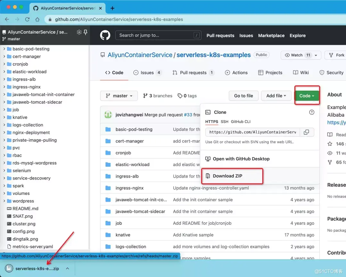Open the Watch count dropdown arrow

316,55
